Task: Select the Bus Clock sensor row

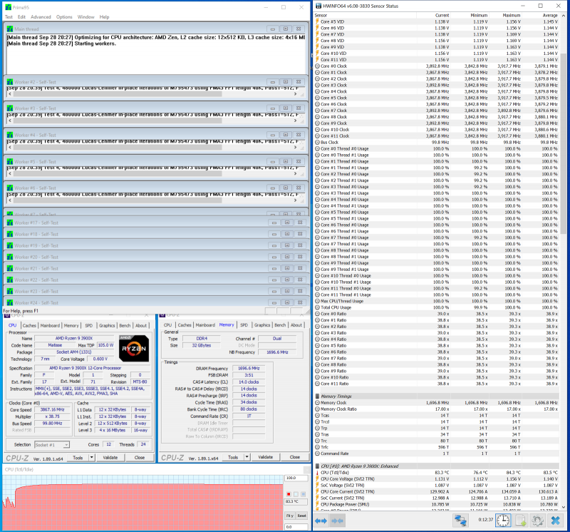Action: 437,143
